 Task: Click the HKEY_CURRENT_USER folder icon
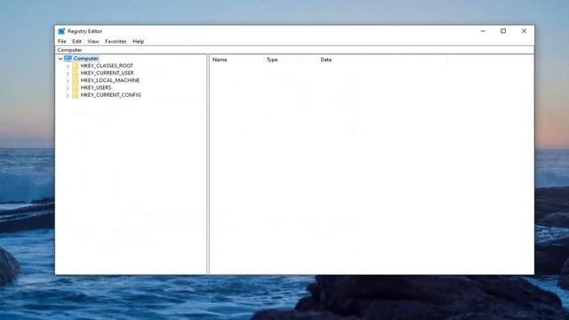click(x=75, y=73)
